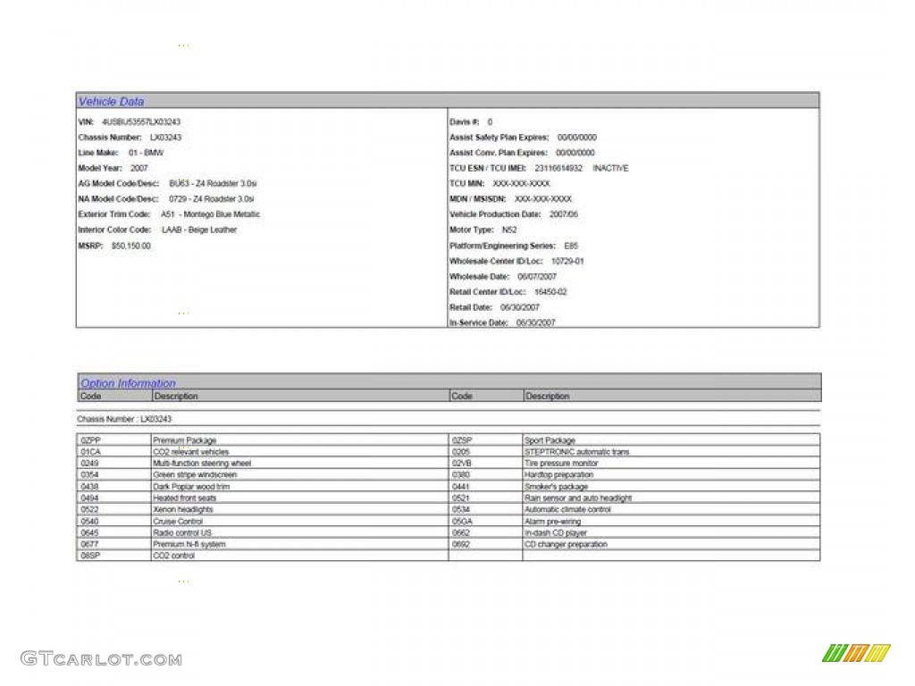Click the "CO2 control" description
Image resolution: width=915 pixels, height=686 pixels.
tap(174, 556)
